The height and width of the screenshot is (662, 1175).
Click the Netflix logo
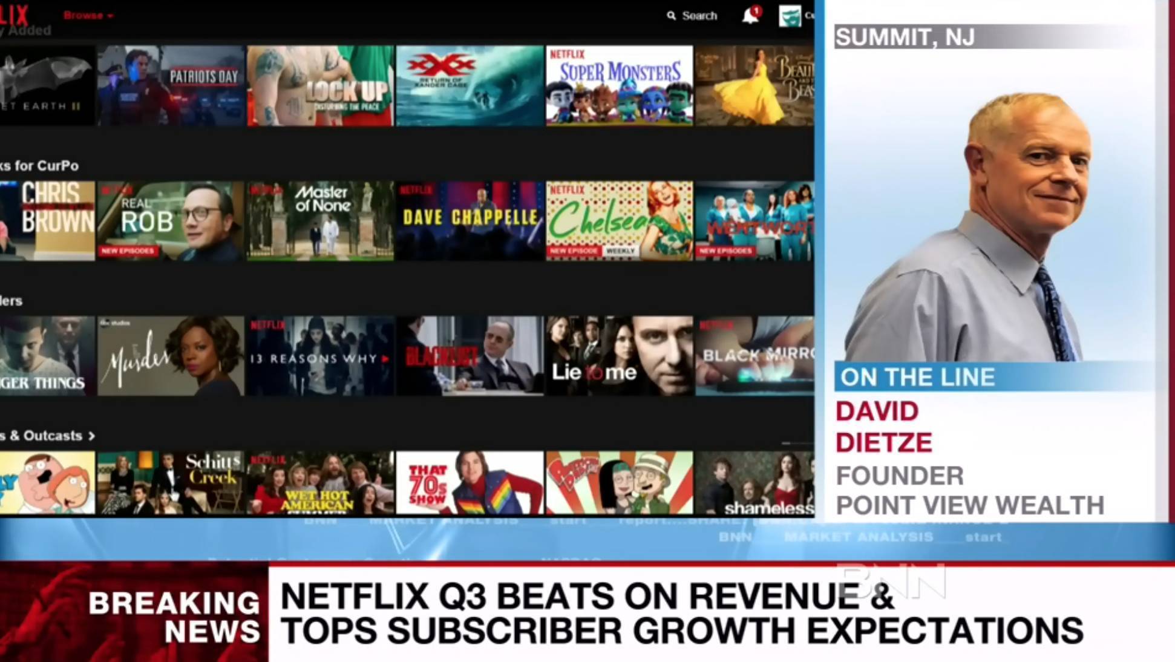[x=15, y=14]
